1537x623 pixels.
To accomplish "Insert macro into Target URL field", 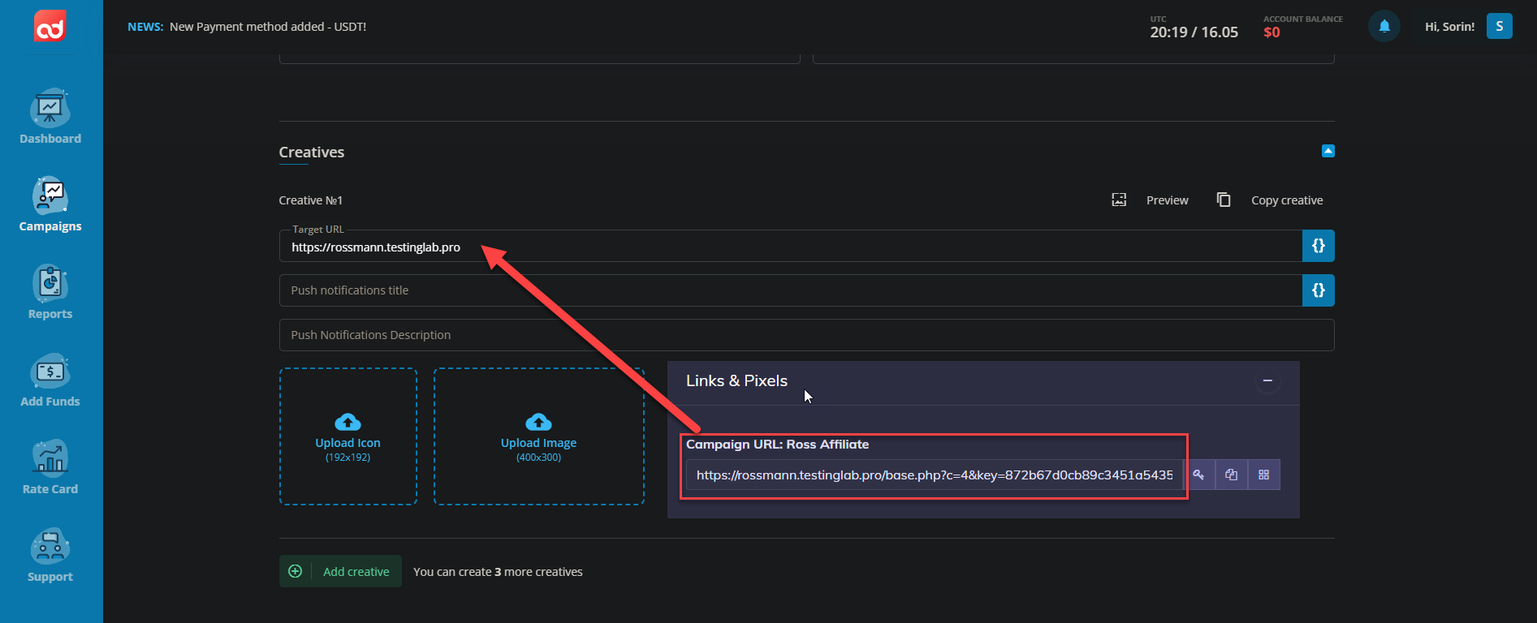I will click(1318, 246).
